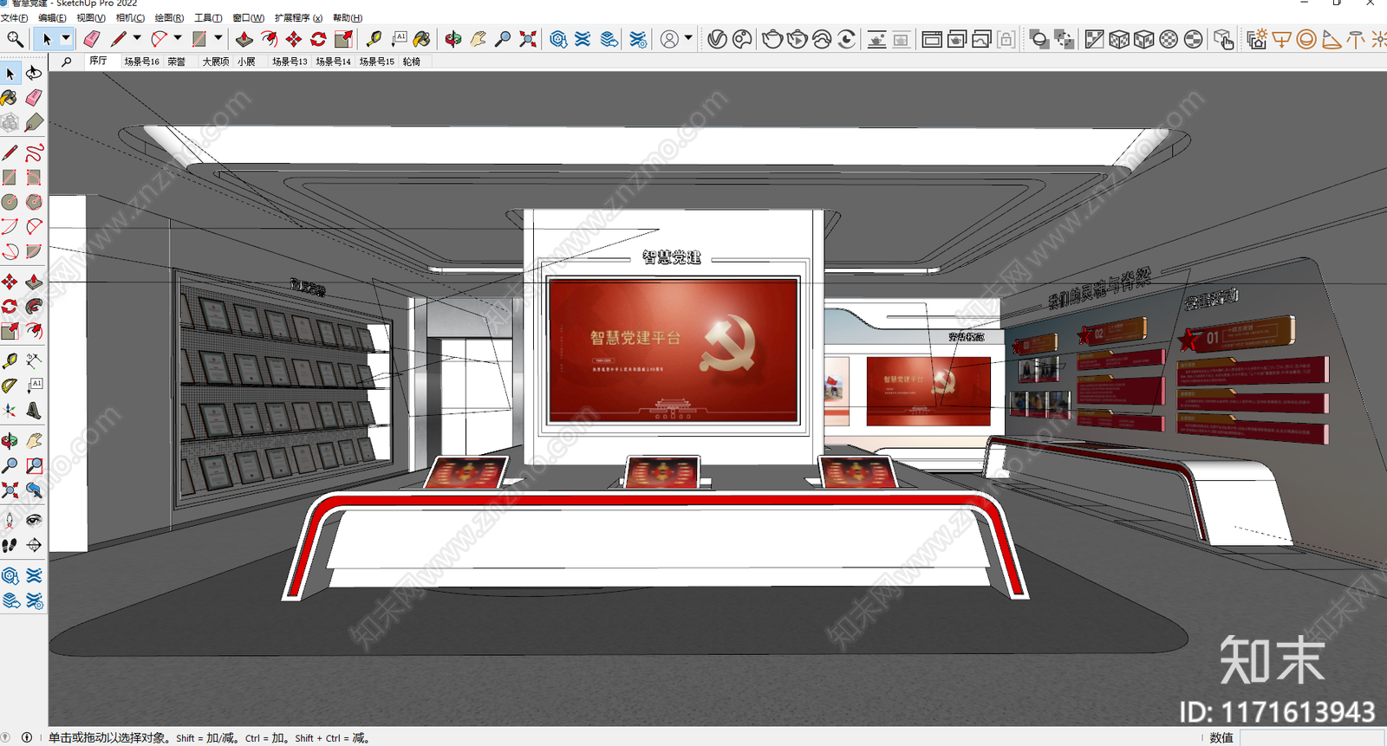This screenshot has width=1387, height=746.
Task: Select the Walk tool footprints icon
Action: coord(10,545)
